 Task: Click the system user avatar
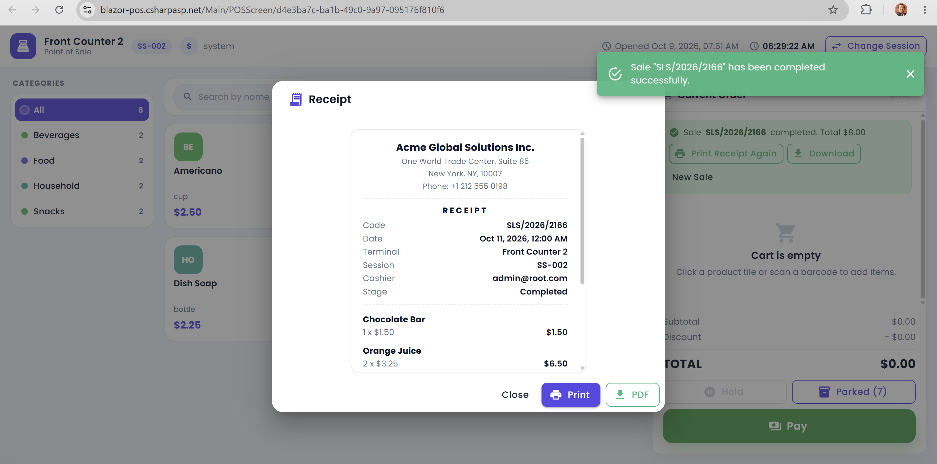[x=189, y=46]
